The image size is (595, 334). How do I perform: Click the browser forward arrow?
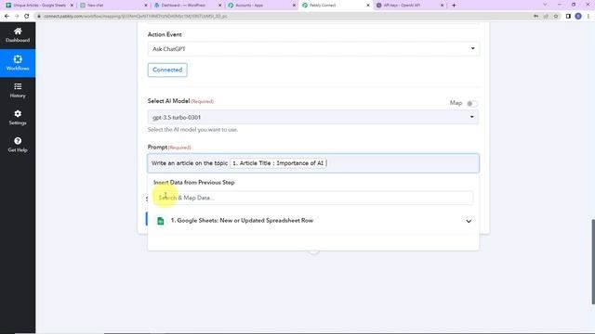[x=17, y=17]
